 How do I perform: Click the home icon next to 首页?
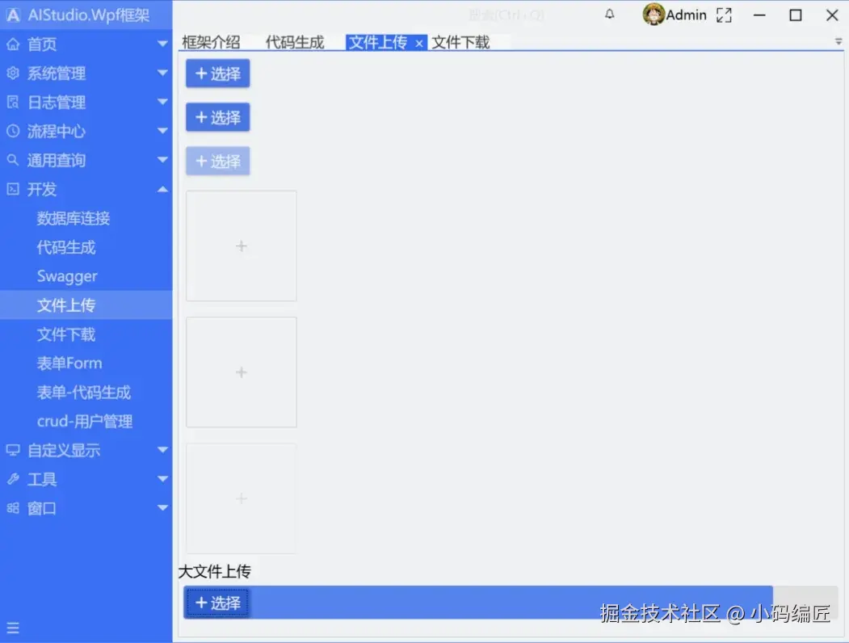pos(11,44)
